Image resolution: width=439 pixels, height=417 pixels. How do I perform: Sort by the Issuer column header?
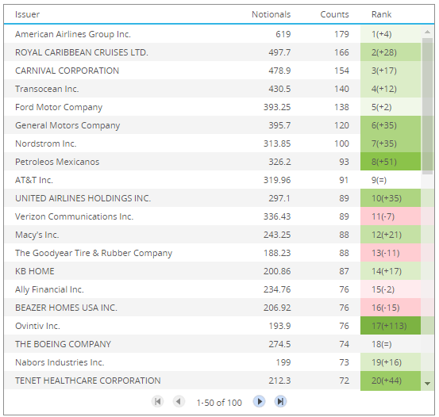(27, 14)
